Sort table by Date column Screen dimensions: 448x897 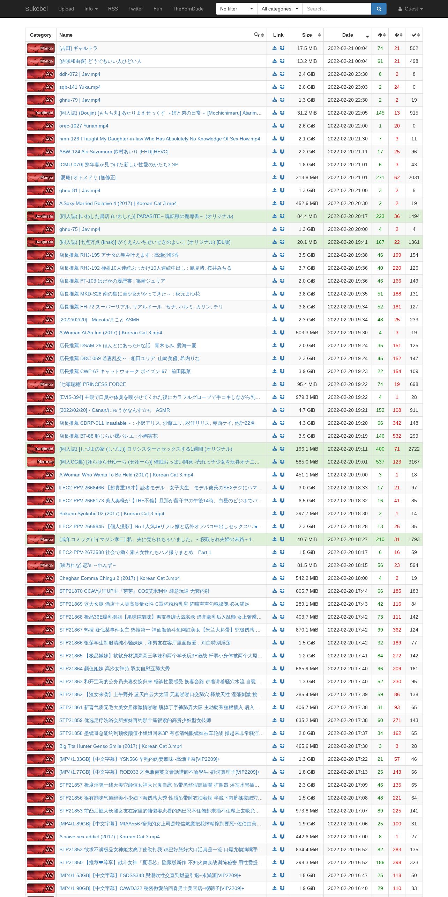tap(348, 35)
